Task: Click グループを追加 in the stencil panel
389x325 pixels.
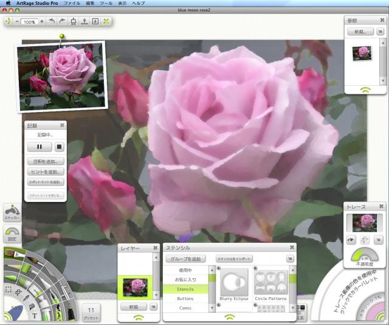Action: point(185,259)
